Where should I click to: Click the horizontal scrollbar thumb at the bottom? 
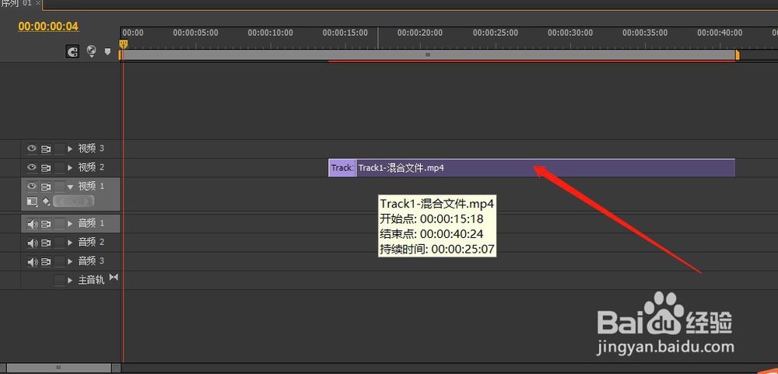[58, 368]
